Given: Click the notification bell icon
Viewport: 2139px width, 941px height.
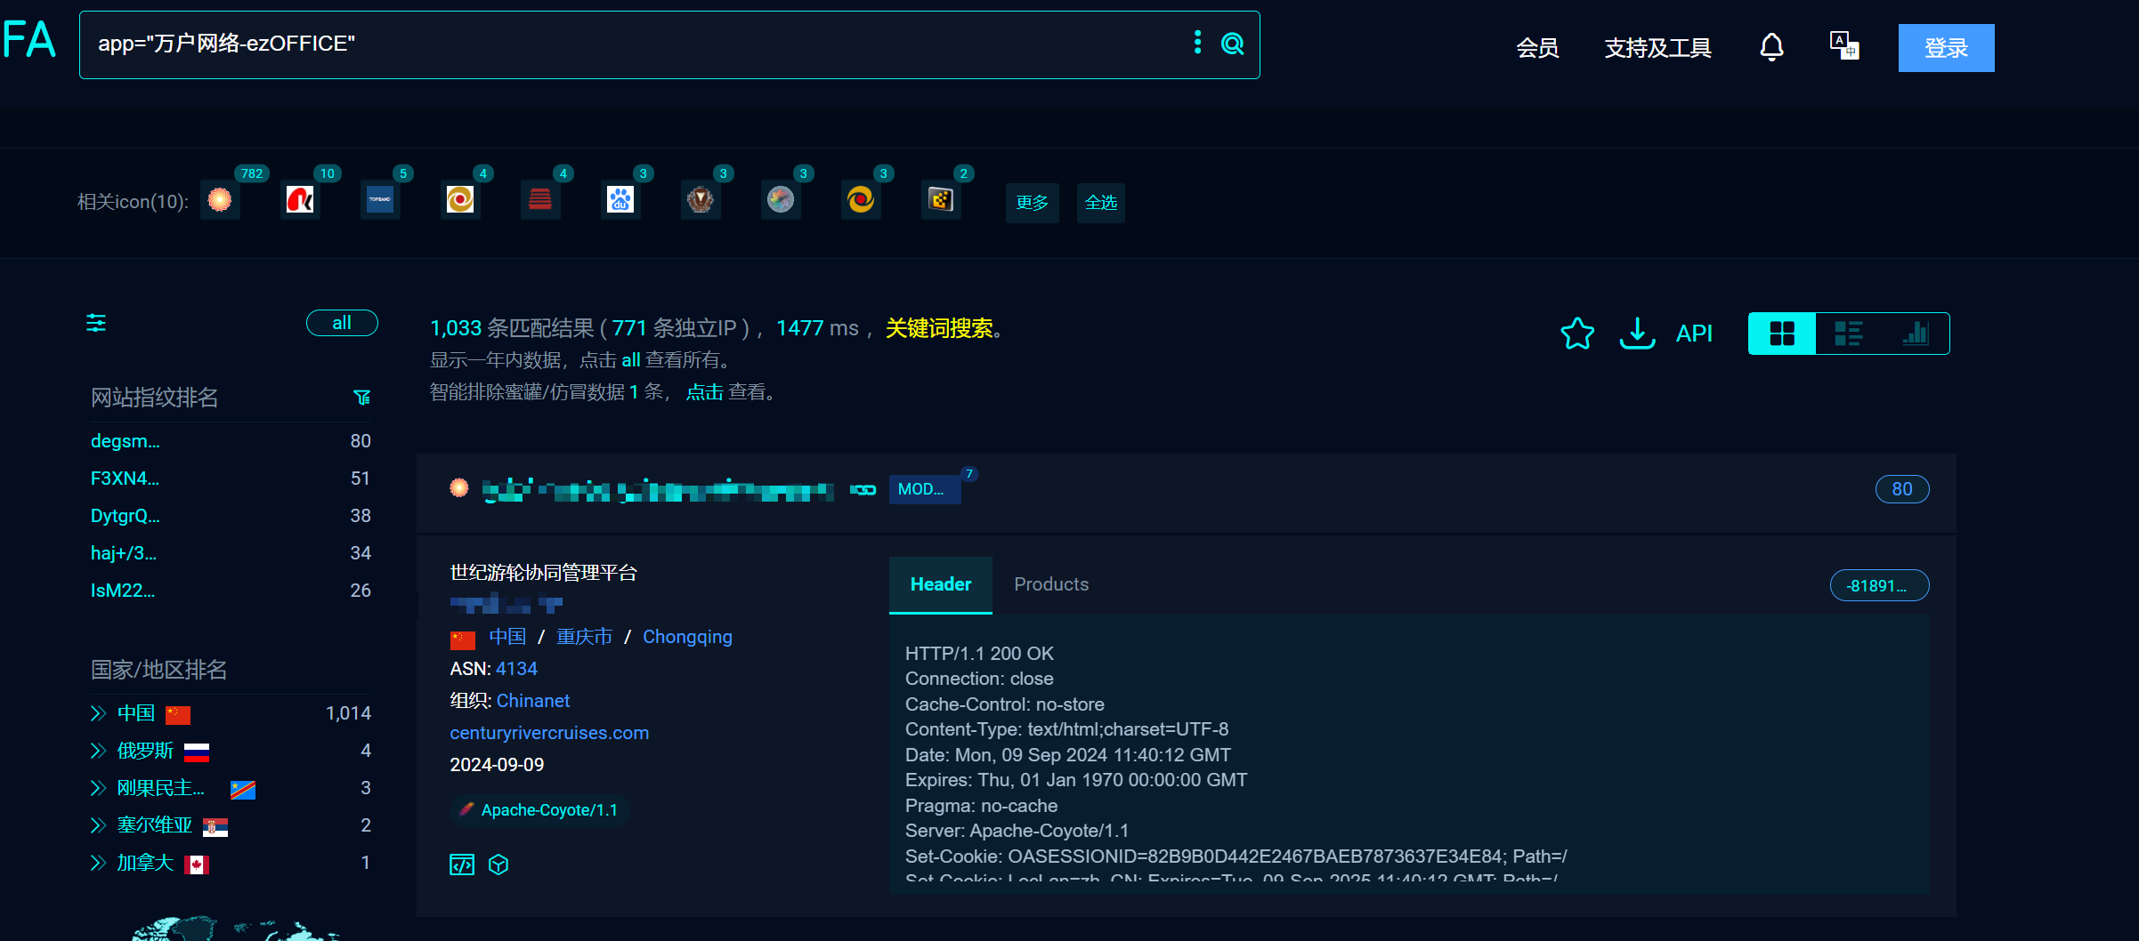Looking at the screenshot, I should [1771, 47].
